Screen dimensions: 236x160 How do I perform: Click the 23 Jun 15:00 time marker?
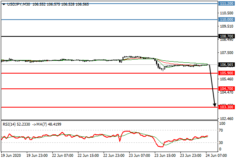point(165,155)
